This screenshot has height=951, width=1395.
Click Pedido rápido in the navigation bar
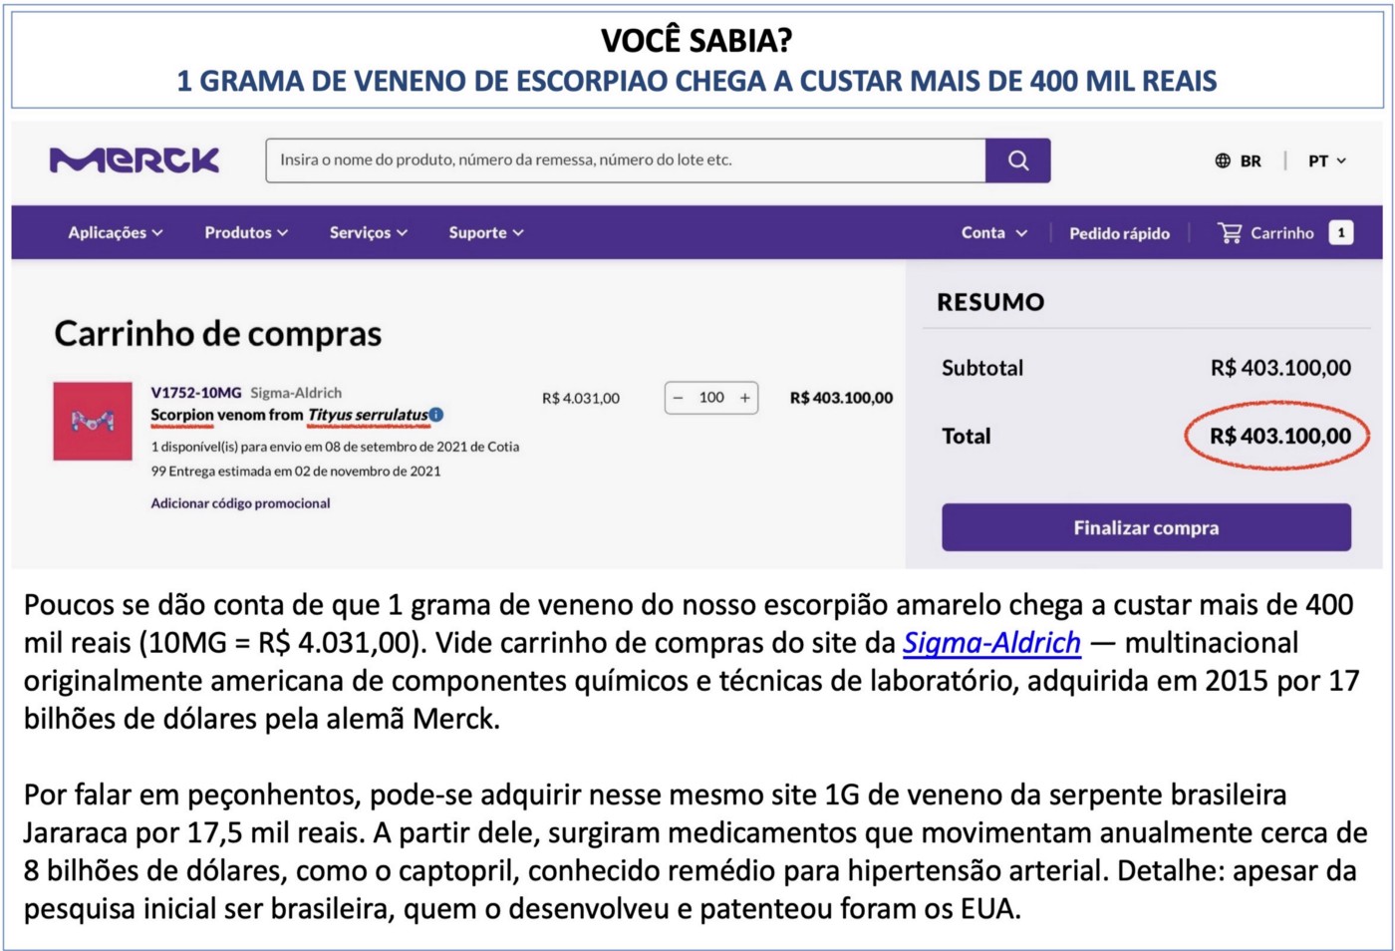coord(1119,233)
